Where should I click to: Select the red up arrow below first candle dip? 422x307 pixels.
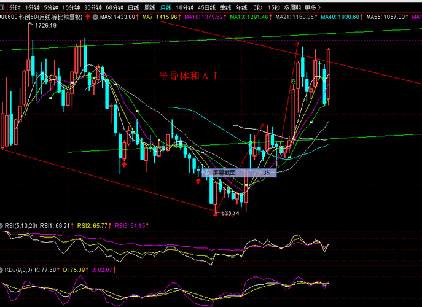[x=124, y=165]
